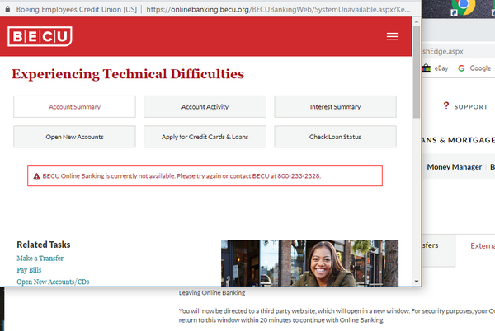Click Open New Accounts button
This screenshot has width=495, height=331.
click(74, 137)
